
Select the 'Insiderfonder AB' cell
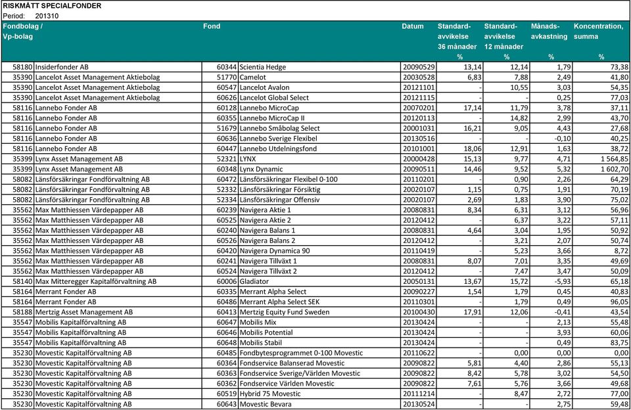118,67
